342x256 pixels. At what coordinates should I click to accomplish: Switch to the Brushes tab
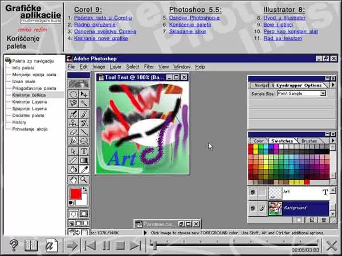pyautogui.click(x=309, y=141)
